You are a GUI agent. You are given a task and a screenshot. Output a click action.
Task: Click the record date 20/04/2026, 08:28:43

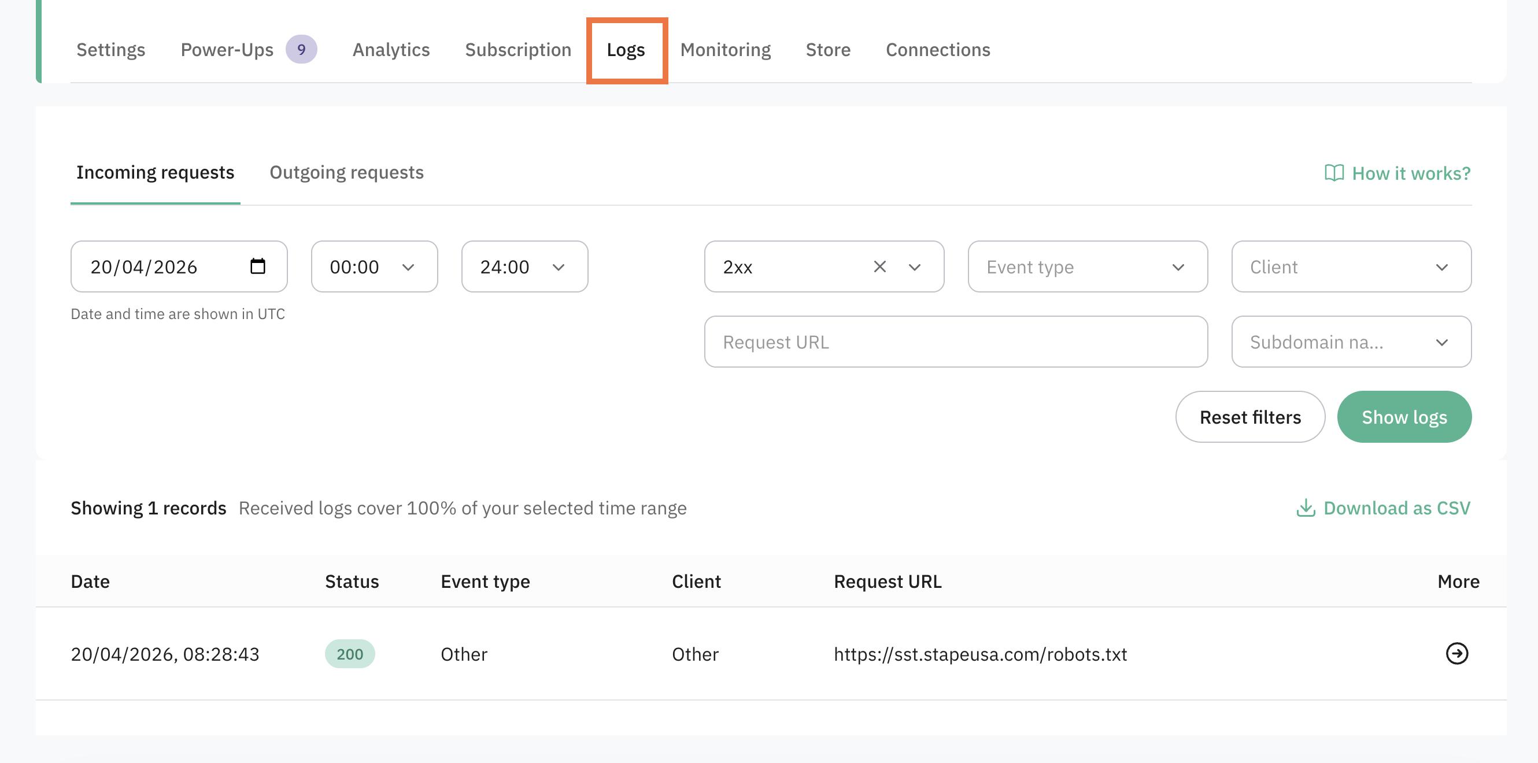pos(165,654)
